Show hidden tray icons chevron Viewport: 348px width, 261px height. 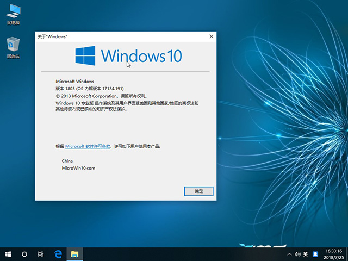pyautogui.click(x=289, y=254)
